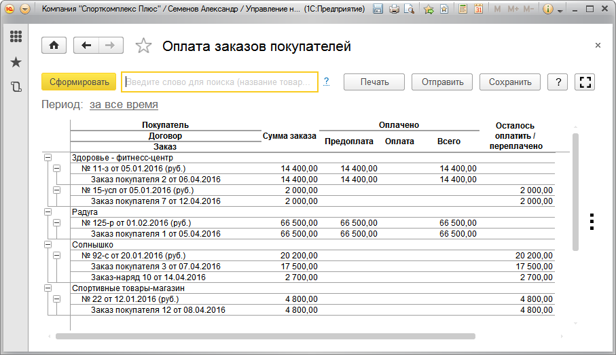Navigate back with left arrow button

click(x=86, y=46)
